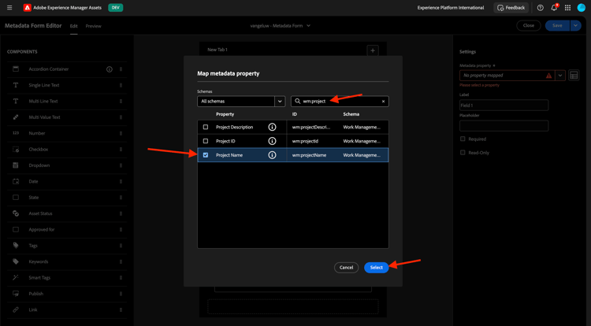Select the Approved for component row
Image resolution: width=591 pixels, height=326 pixels.
[67, 230]
